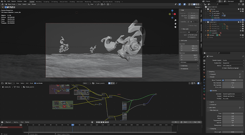Toggle camera view gizmo icon
Image resolution: width=245 pixels, height=135 pixels.
[x=175, y=27]
